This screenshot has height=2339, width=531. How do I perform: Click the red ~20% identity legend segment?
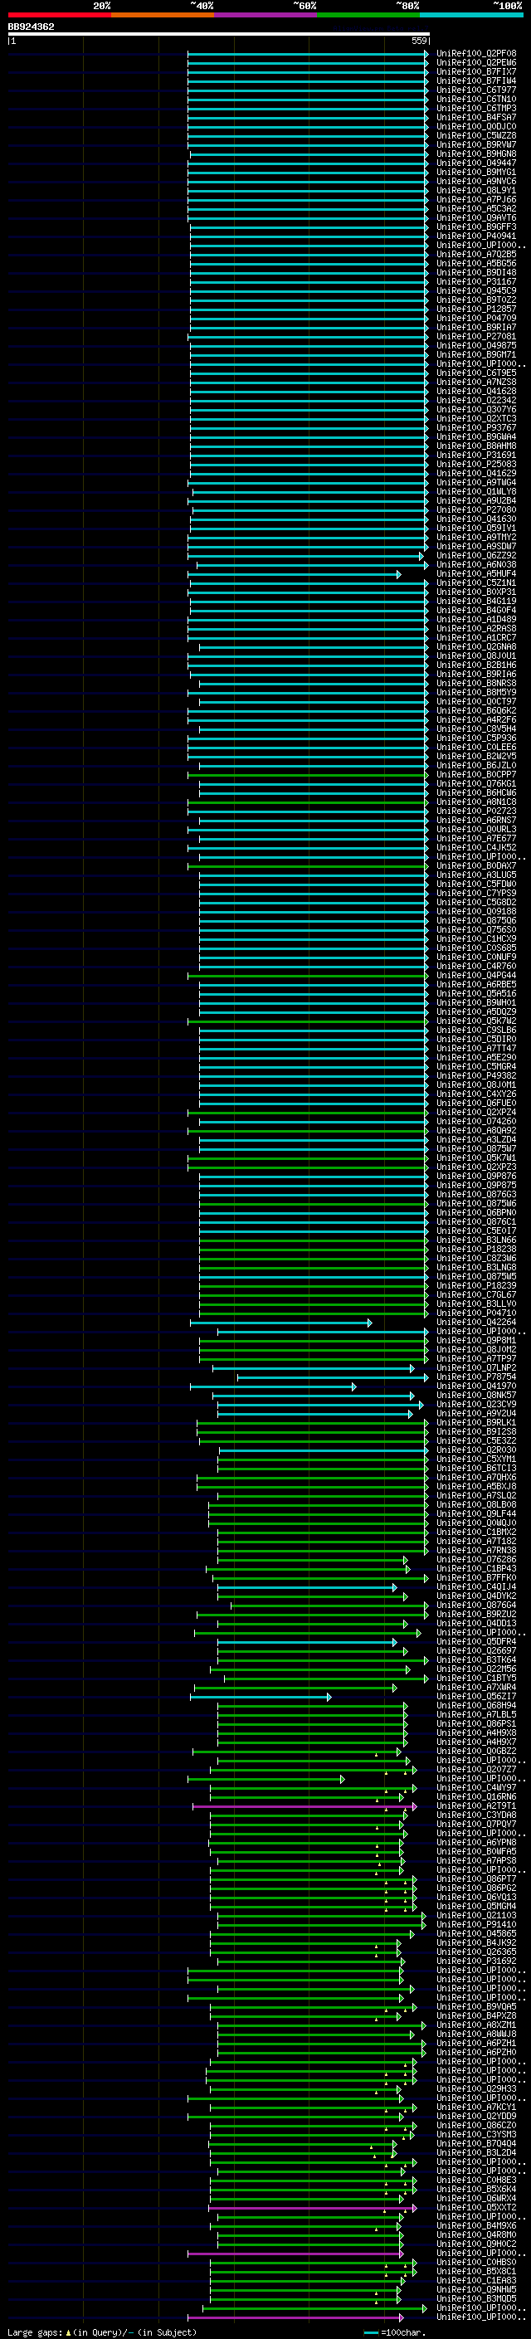59,15
